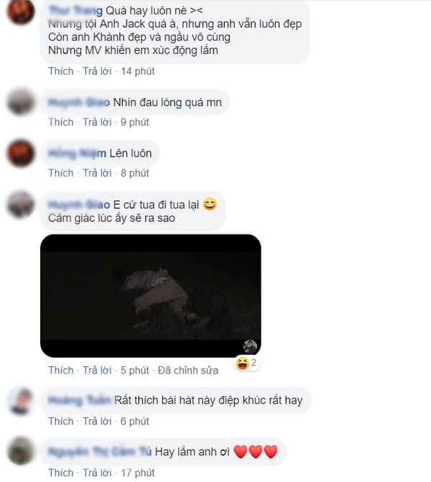This screenshot has height=482, width=431.
Task: Click avatar beside 'Hay lắm anh ơi'
Action: (21, 451)
